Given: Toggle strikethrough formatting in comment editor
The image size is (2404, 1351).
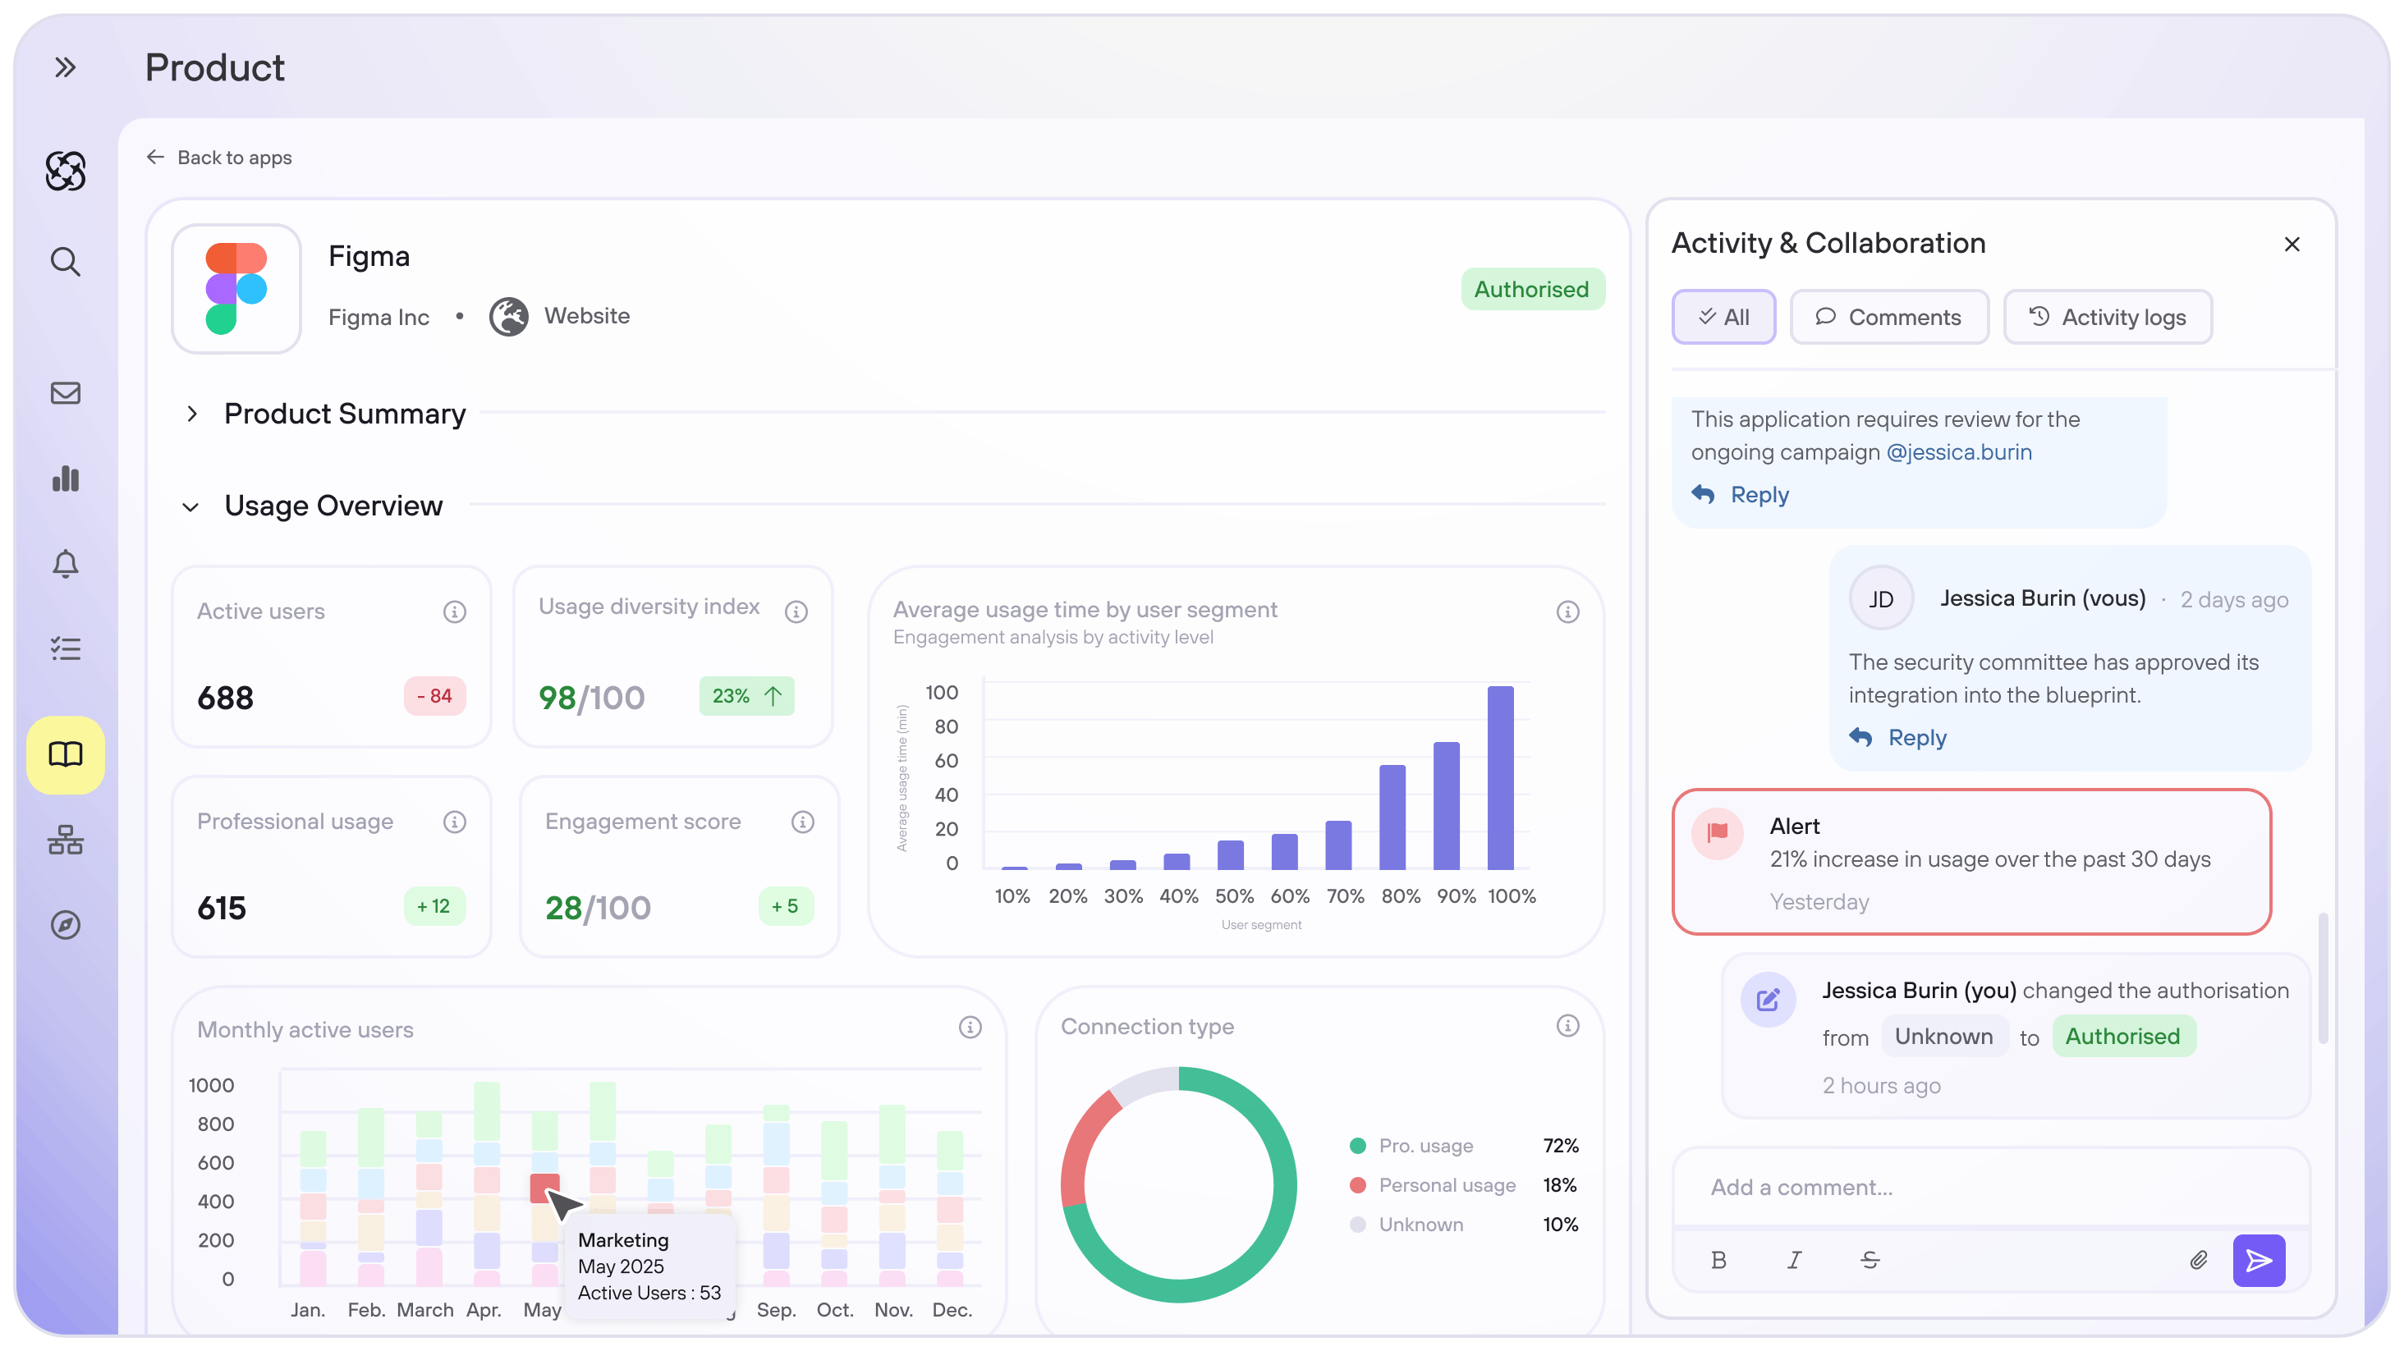Looking at the screenshot, I should [x=1870, y=1261].
